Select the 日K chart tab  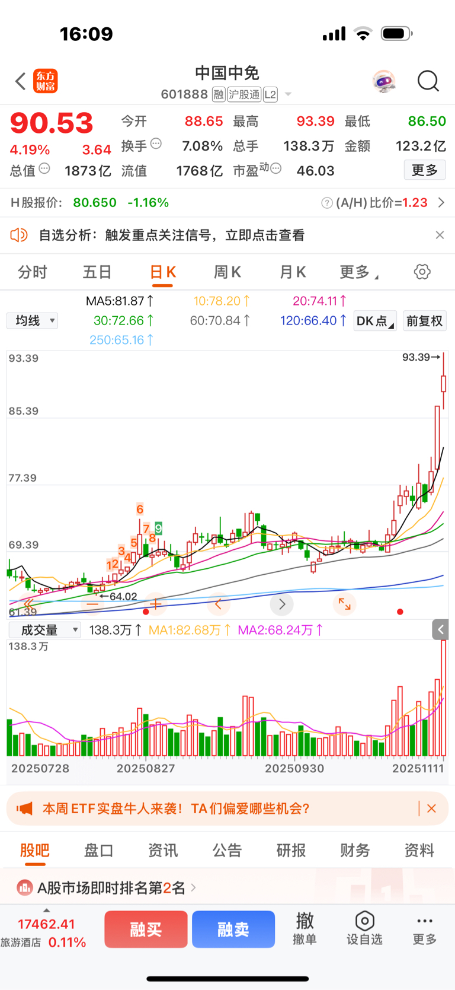(x=162, y=272)
